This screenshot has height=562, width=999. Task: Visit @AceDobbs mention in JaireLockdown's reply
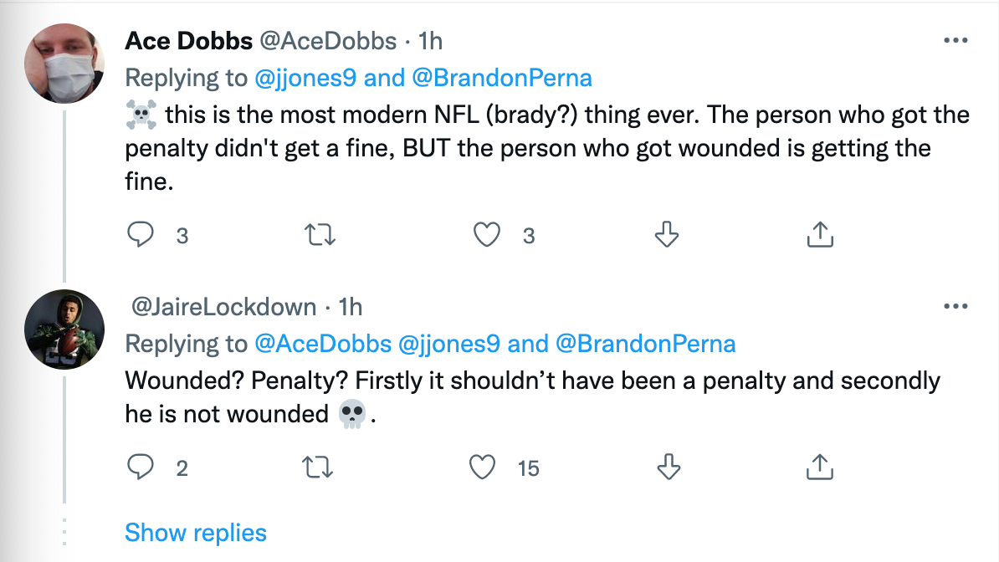point(323,344)
